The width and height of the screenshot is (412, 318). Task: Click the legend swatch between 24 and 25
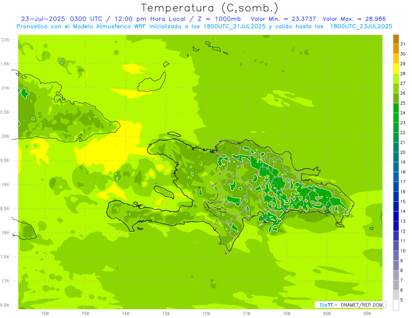pyautogui.click(x=396, y=108)
